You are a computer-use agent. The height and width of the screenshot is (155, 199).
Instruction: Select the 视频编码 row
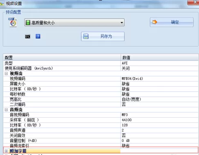pos(101,79)
